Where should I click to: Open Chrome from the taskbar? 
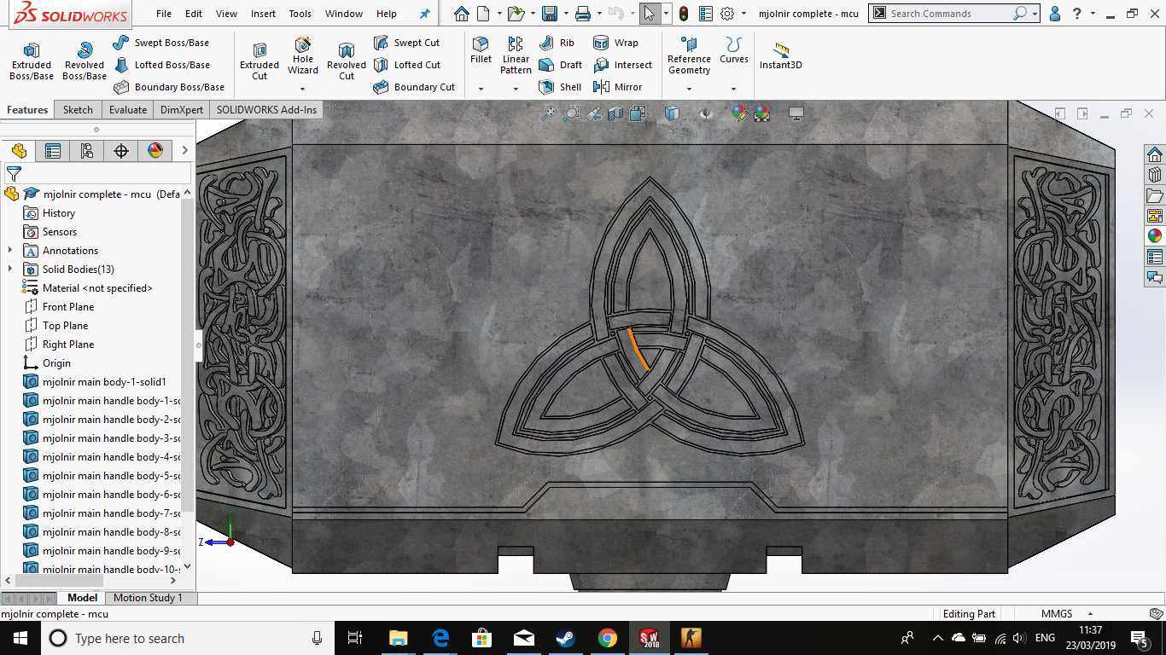[607, 638]
